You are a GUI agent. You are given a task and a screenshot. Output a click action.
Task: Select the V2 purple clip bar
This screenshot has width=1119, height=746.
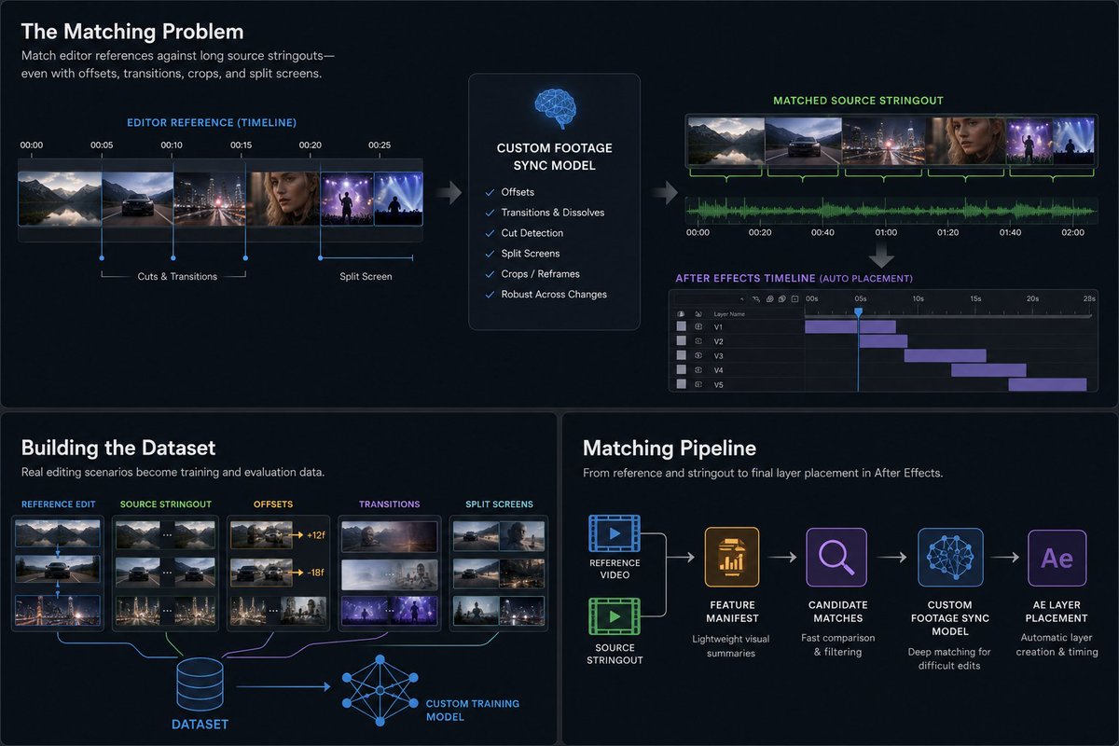[x=883, y=341]
